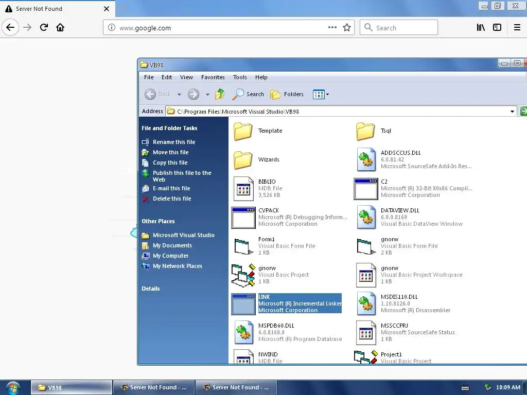Go to Microsoft Visual Studio folder link
This screenshot has width=527, height=395.
pos(184,235)
